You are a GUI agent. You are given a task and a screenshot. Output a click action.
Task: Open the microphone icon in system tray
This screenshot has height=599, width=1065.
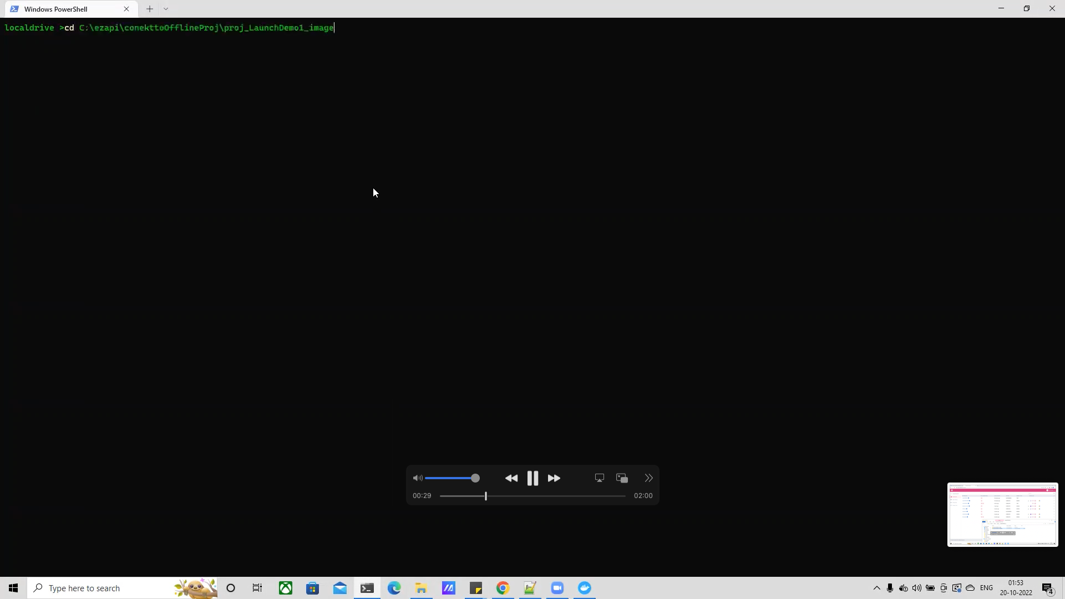click(x=890, y=588)
